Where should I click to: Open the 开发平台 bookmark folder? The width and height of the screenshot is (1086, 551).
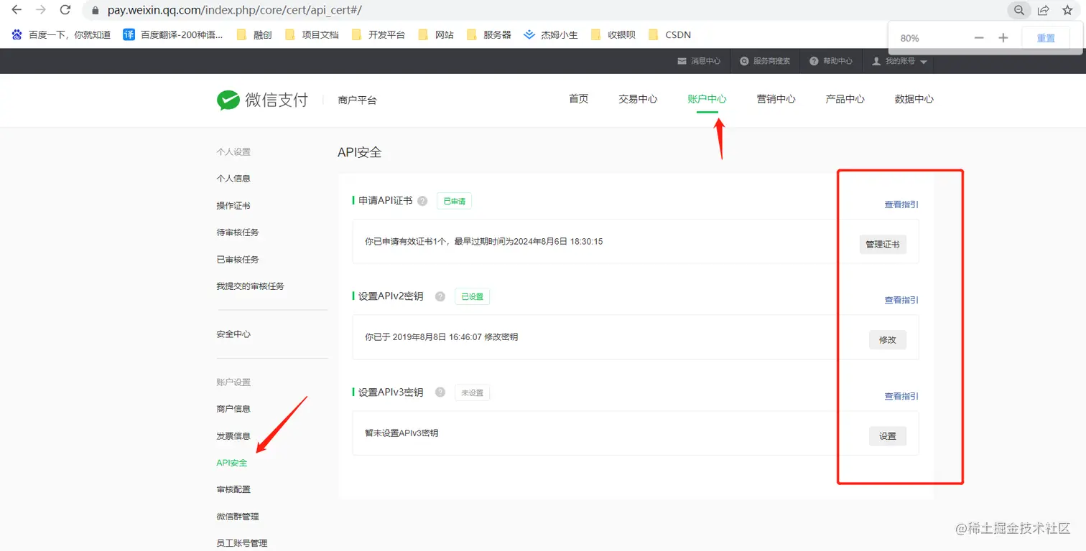click(379, 34)
